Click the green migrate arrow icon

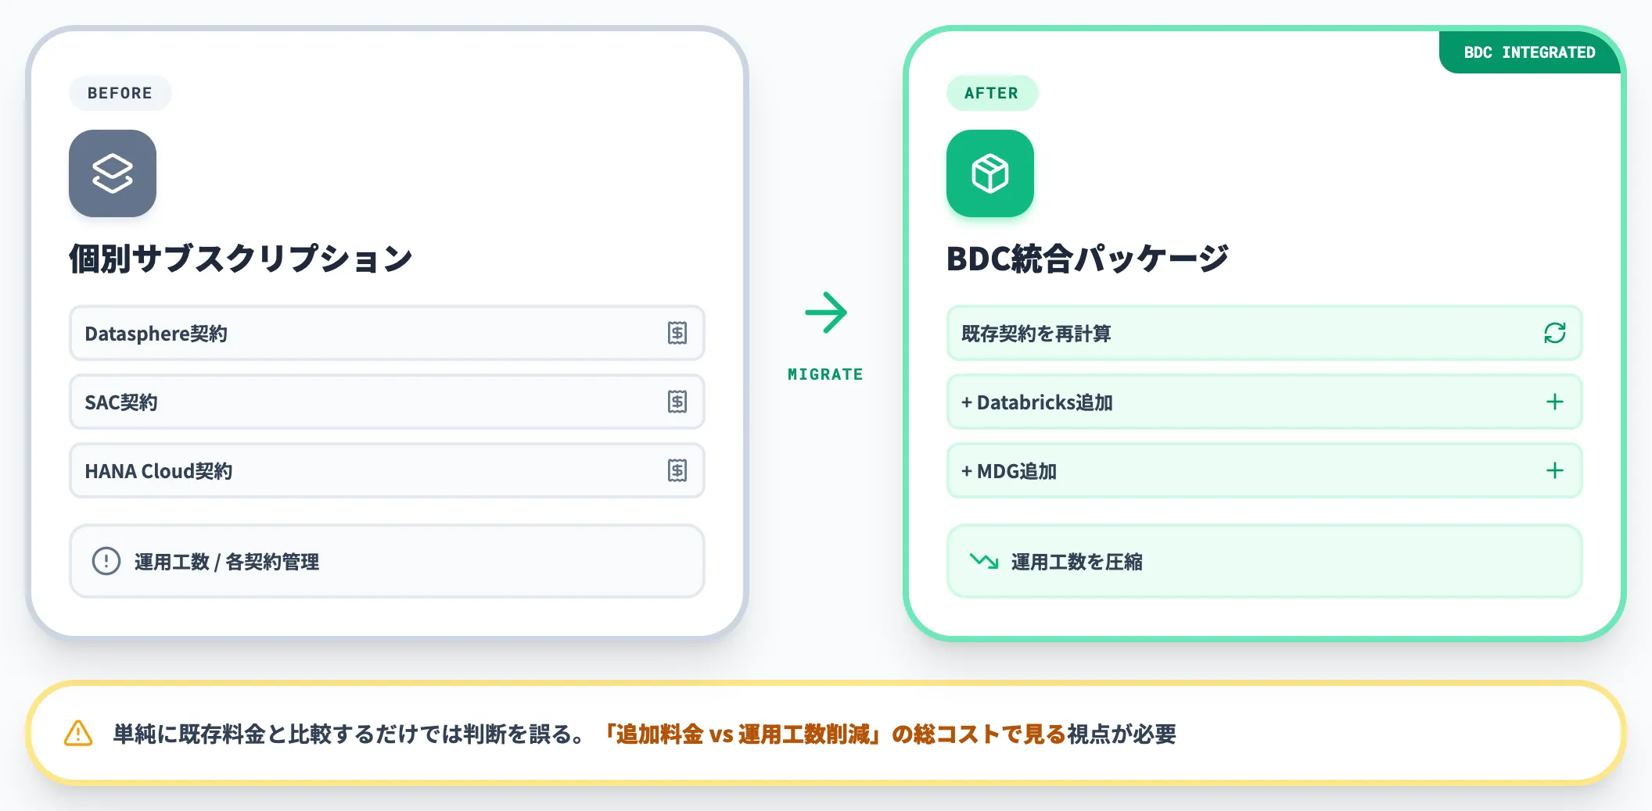pyautogui.click(x=826, y=313)
